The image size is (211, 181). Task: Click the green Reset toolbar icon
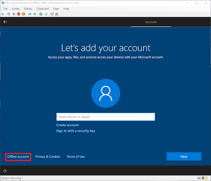[x=35, y=14]
